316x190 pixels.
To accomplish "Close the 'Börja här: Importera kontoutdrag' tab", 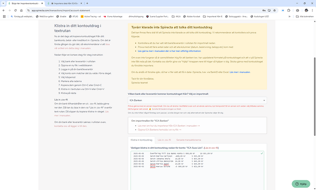I will click(x=42, y=3).
